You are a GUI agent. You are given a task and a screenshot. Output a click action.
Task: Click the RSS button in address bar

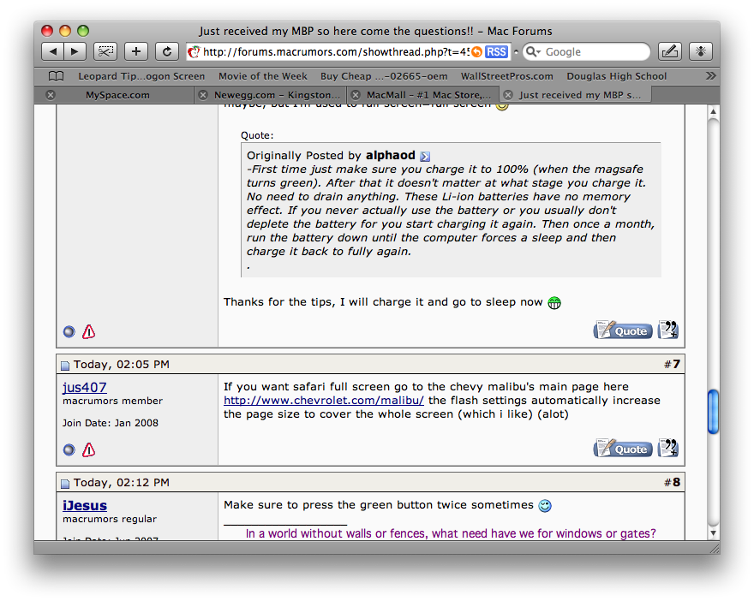click(496, 52)
